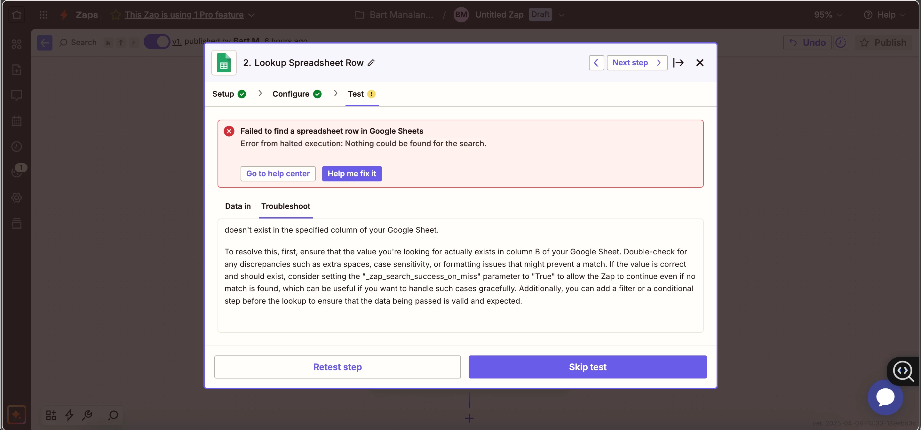Image resolution: width=921 pixels, height=430 pixels.
Task: Add a step with the plus icon
Action: click(469, 418)
